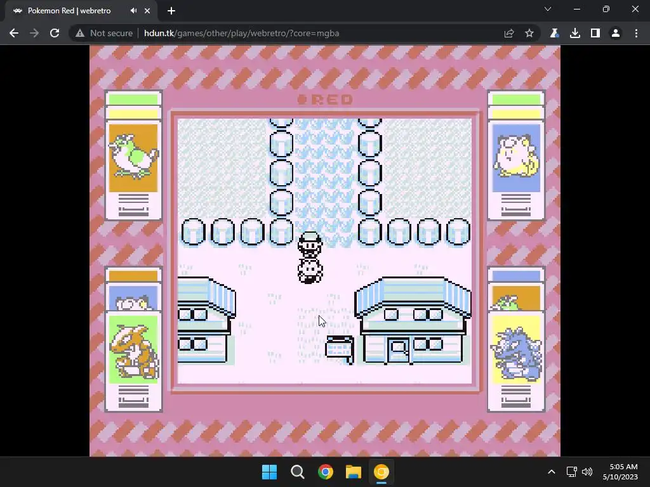Open the taskbar clock and date
Image resolution: width=650 pixels, height=487 pixels.
620,472
